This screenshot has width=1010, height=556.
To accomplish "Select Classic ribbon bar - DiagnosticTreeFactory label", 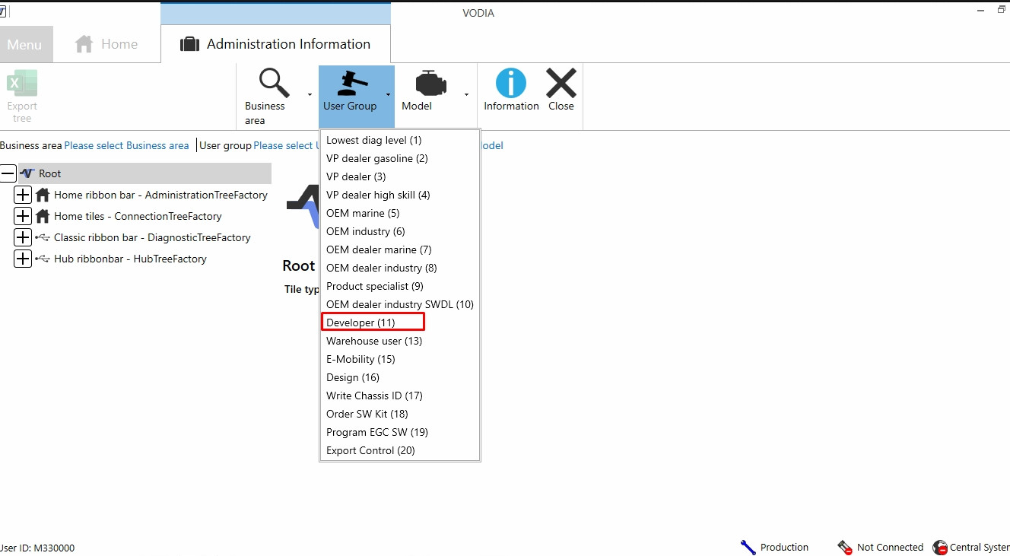I will coord(152,237).
